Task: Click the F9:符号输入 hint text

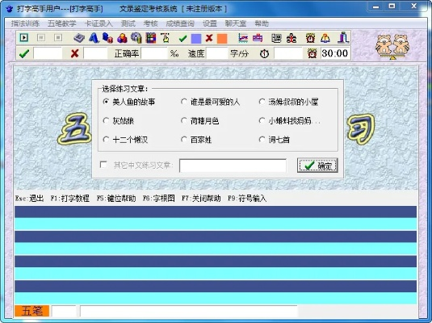Action: pyautogui.click(x=247, y=199)
